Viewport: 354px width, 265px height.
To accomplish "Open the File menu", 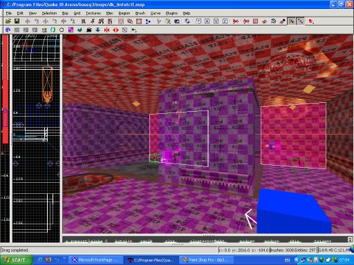I will click(x=9, y=13).
